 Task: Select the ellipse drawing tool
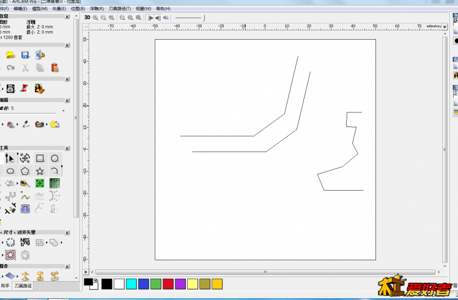[10, 171]
